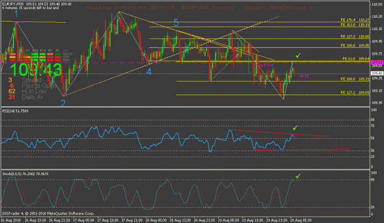Select the FE 161.8 110.19 level label
Viewport: 384px width, 223px height.
coord(355,25)
